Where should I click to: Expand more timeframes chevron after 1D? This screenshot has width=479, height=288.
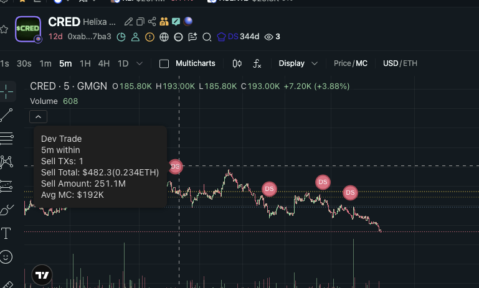pyautogui.click(x=140, y=63)
